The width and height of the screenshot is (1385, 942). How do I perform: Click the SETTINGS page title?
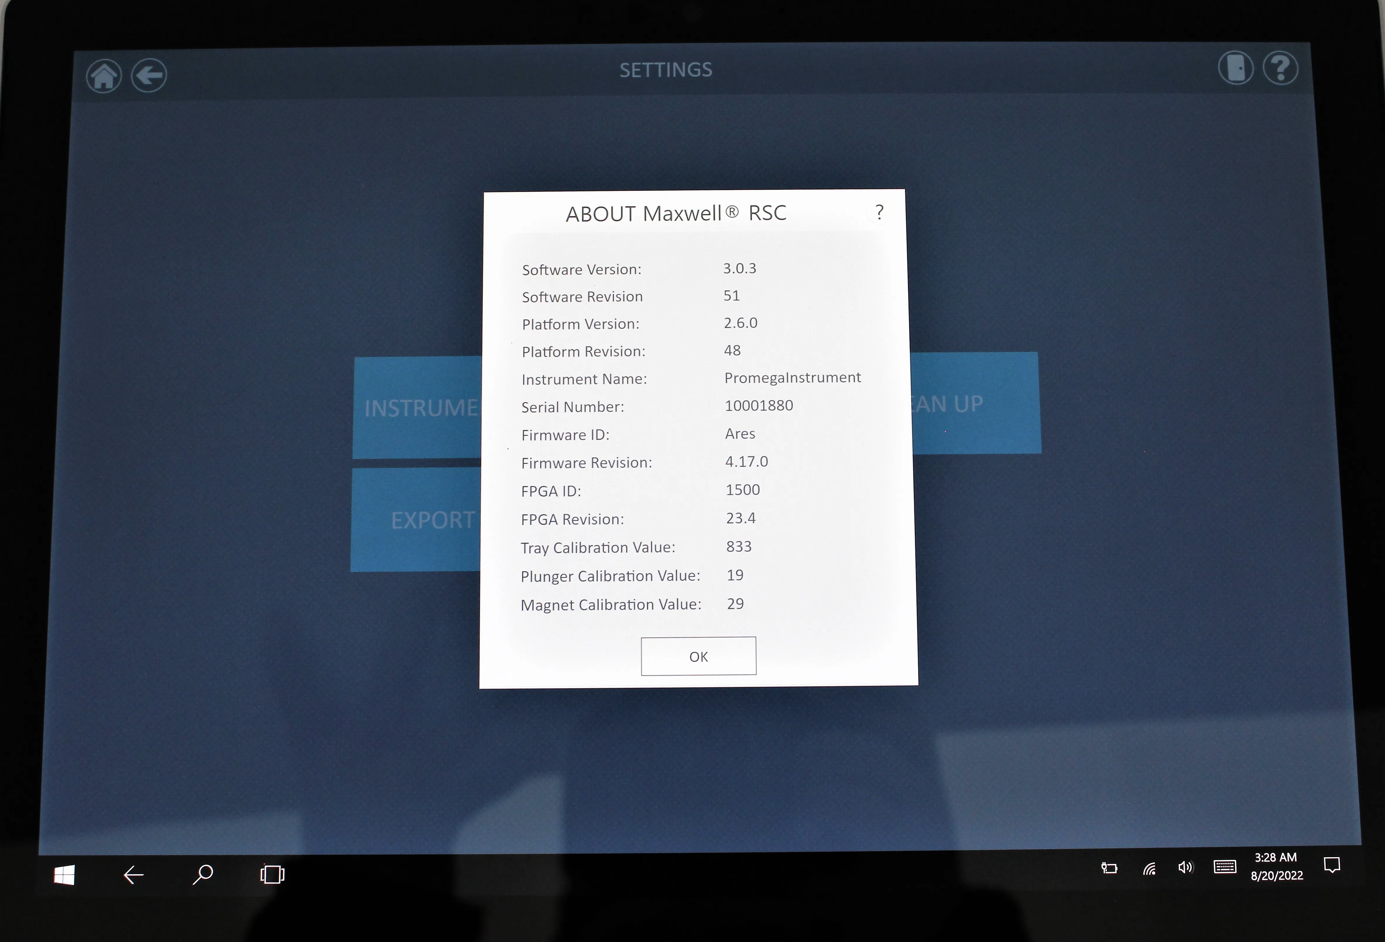click(x=666, y=70)
